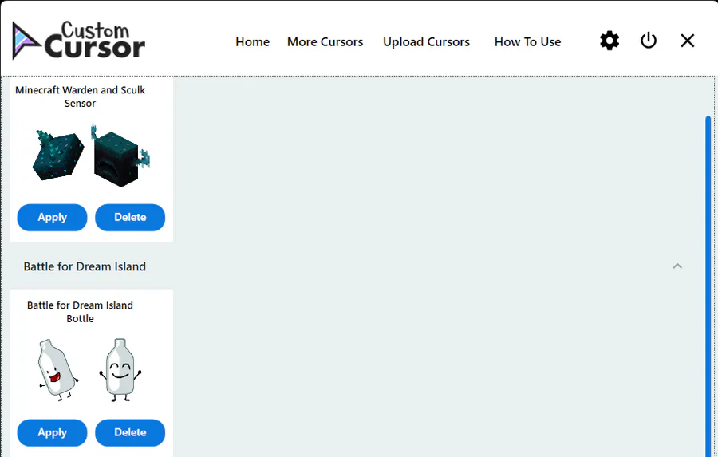Apply the Battle for Dream Island Bottle

click(52, 433)
